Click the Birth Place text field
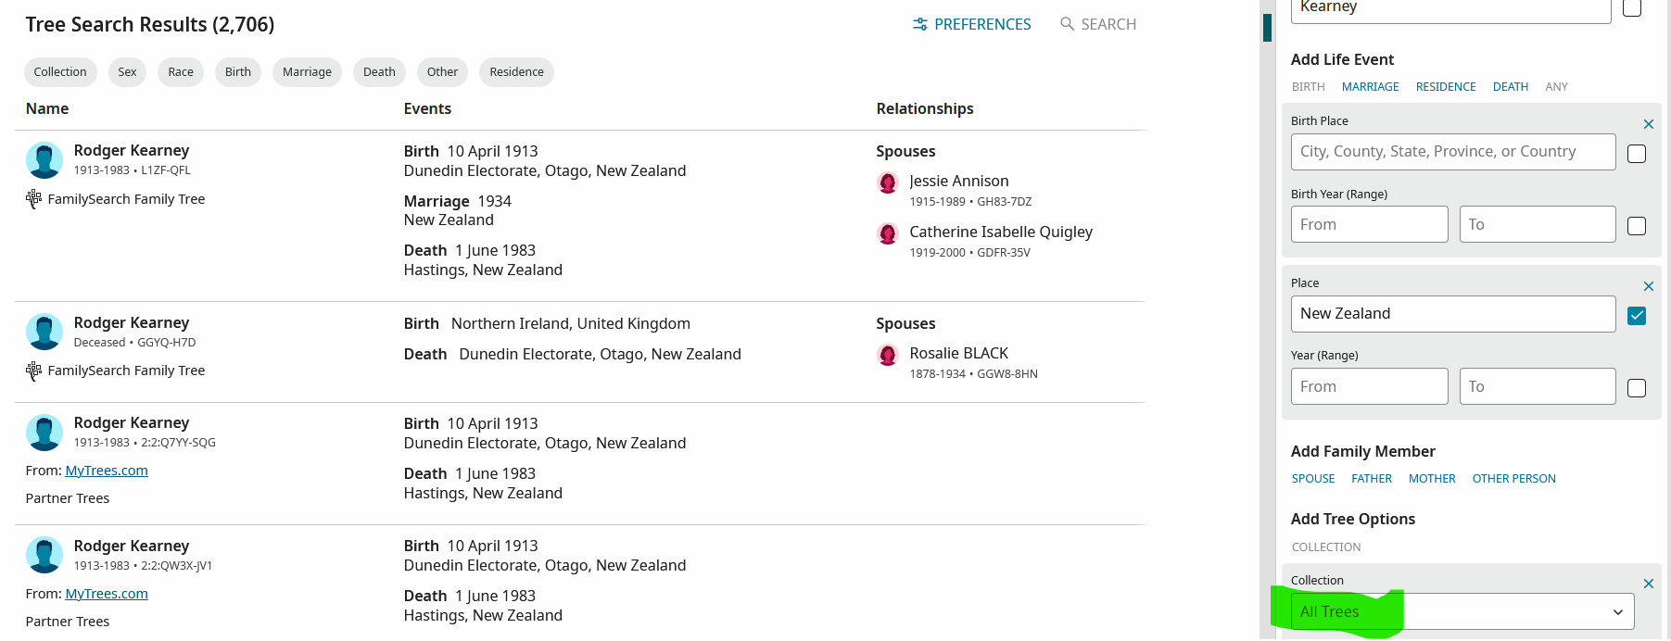 1452,152
